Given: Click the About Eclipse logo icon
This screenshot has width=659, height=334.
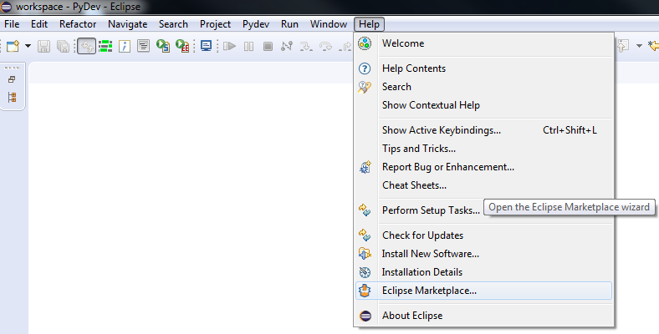Looking at the screenshot, I should tap(365, 316).
